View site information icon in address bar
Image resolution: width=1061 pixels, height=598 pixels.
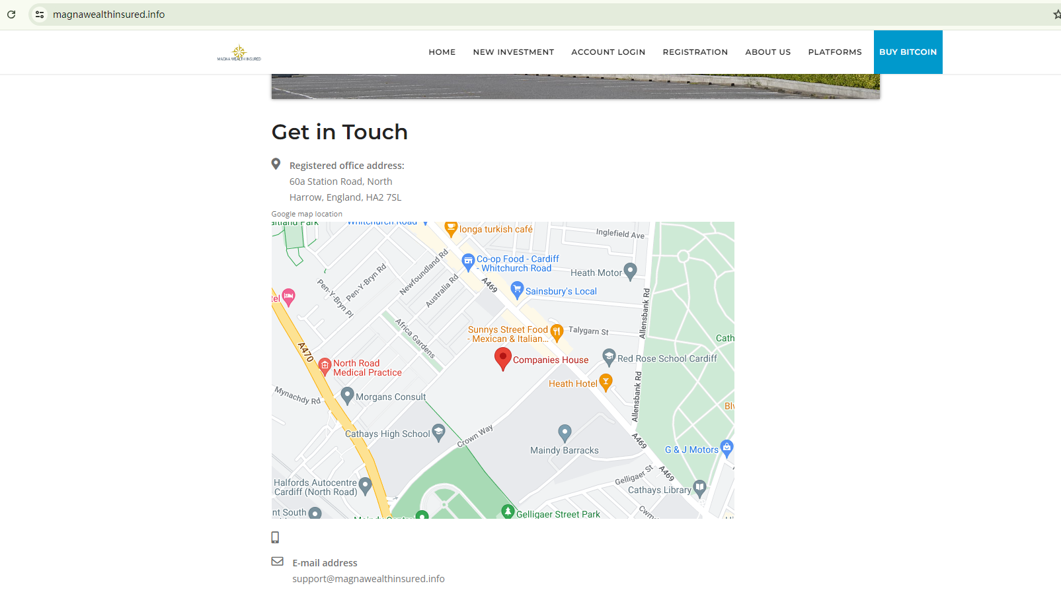(40, 15)
